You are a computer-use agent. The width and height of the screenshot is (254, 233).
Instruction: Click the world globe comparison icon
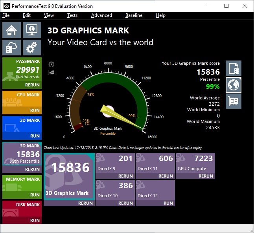[x=234, y=85]
